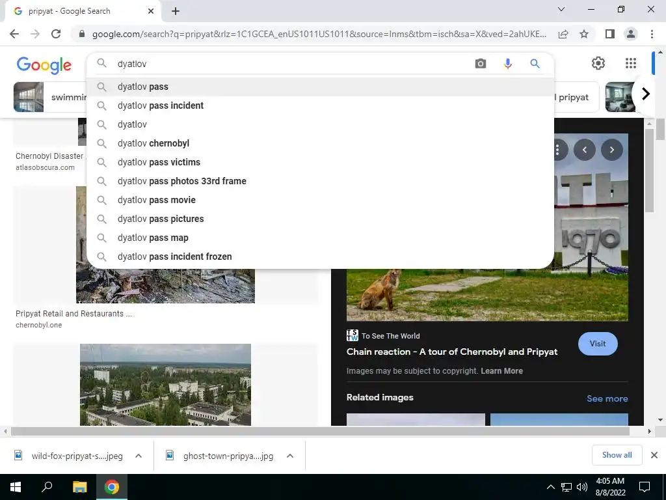The image size is (666, 500).
Task: Open the tab search chevron
Action: [561, 9]
